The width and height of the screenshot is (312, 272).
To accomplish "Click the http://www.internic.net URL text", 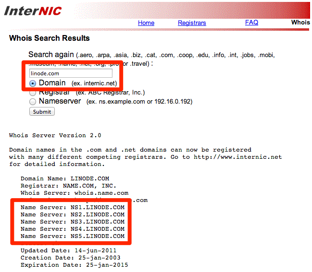I will (237, 157).
